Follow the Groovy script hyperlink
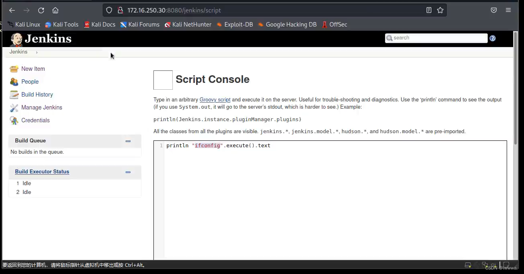This screenshot has width=524, height=274. 215,99
